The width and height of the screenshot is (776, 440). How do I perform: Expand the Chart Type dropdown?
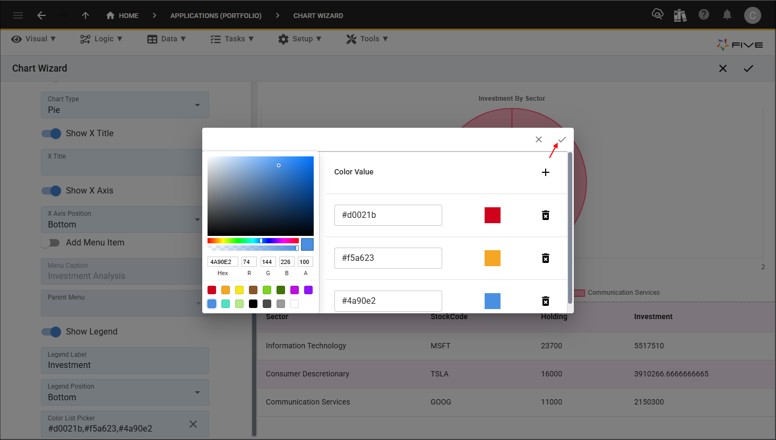coord(197,105)
